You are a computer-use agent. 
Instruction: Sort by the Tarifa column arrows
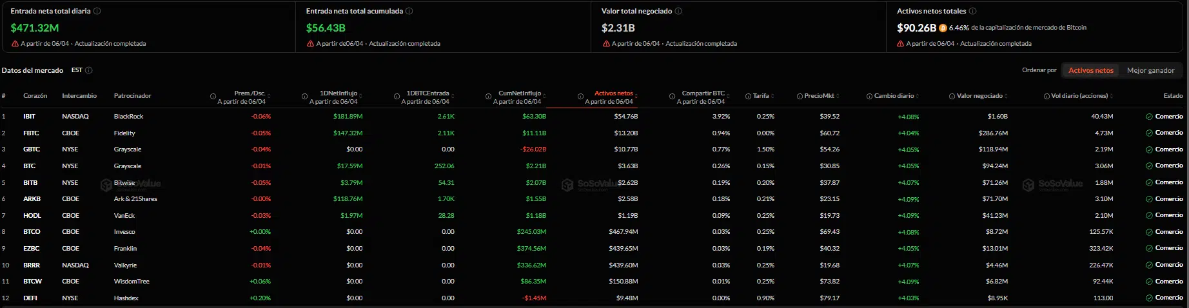(772, 96)
